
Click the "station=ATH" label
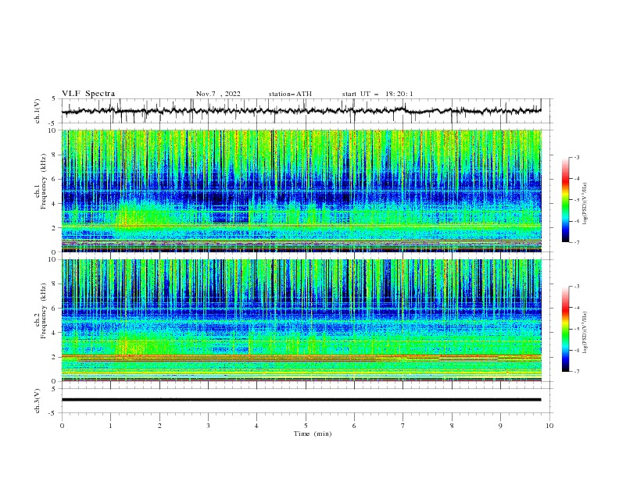click(290, 94)
